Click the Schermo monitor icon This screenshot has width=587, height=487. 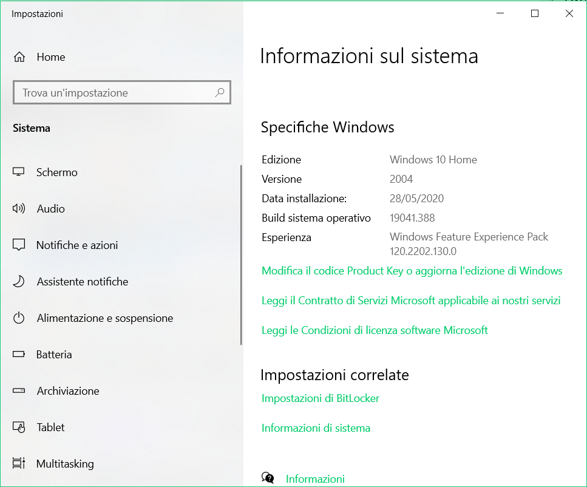[19, 172]
